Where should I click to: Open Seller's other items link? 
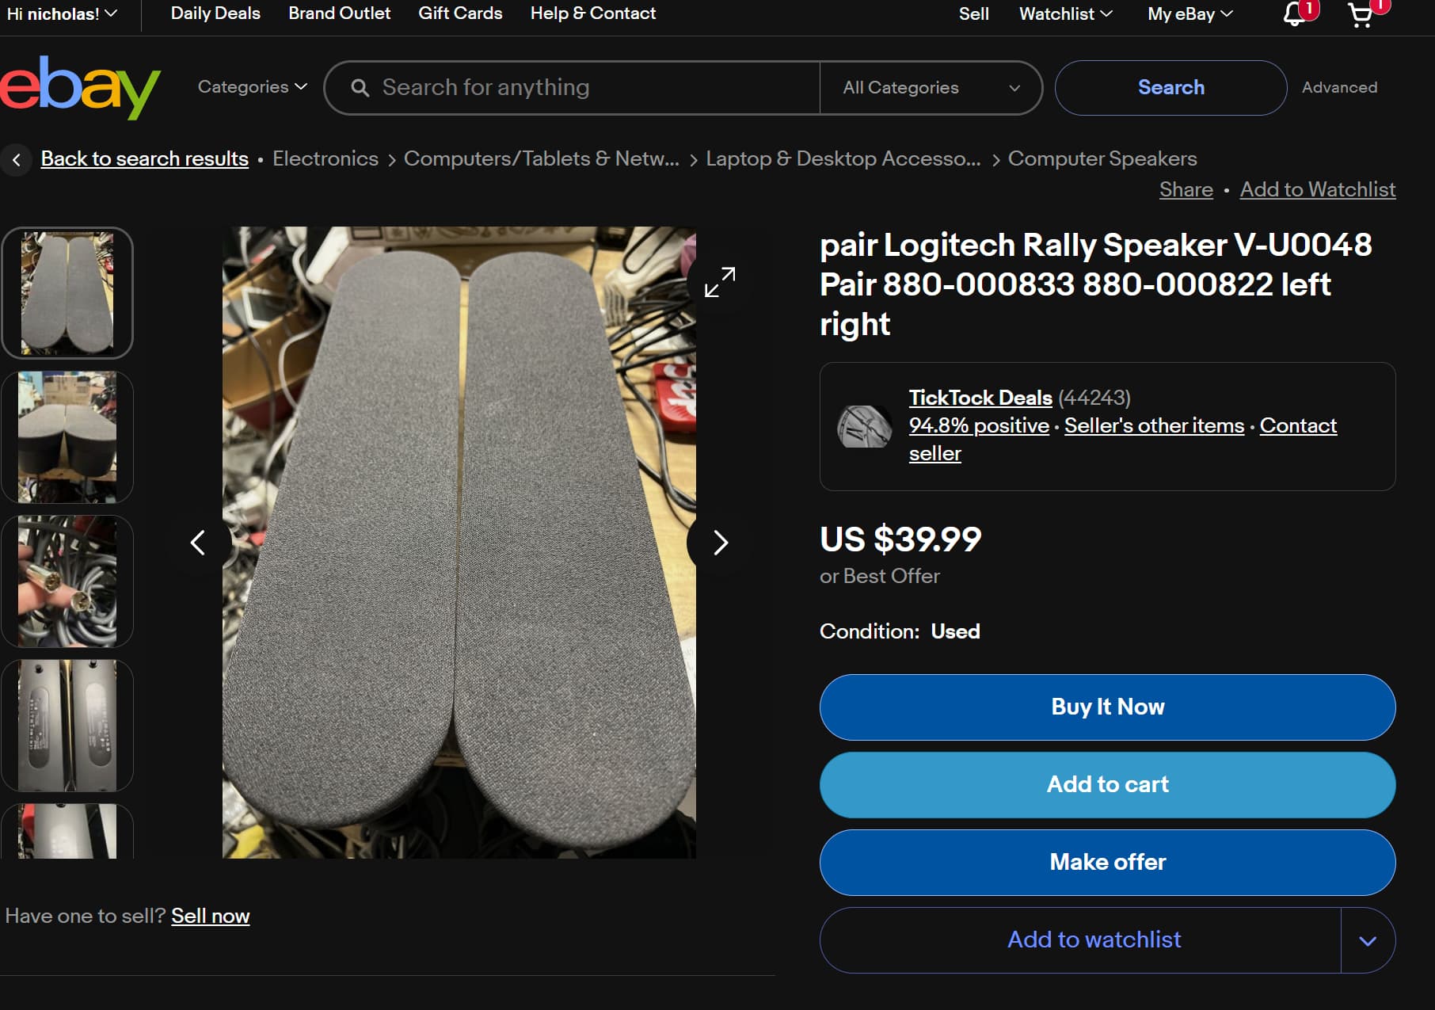(x=1154, y=425)
